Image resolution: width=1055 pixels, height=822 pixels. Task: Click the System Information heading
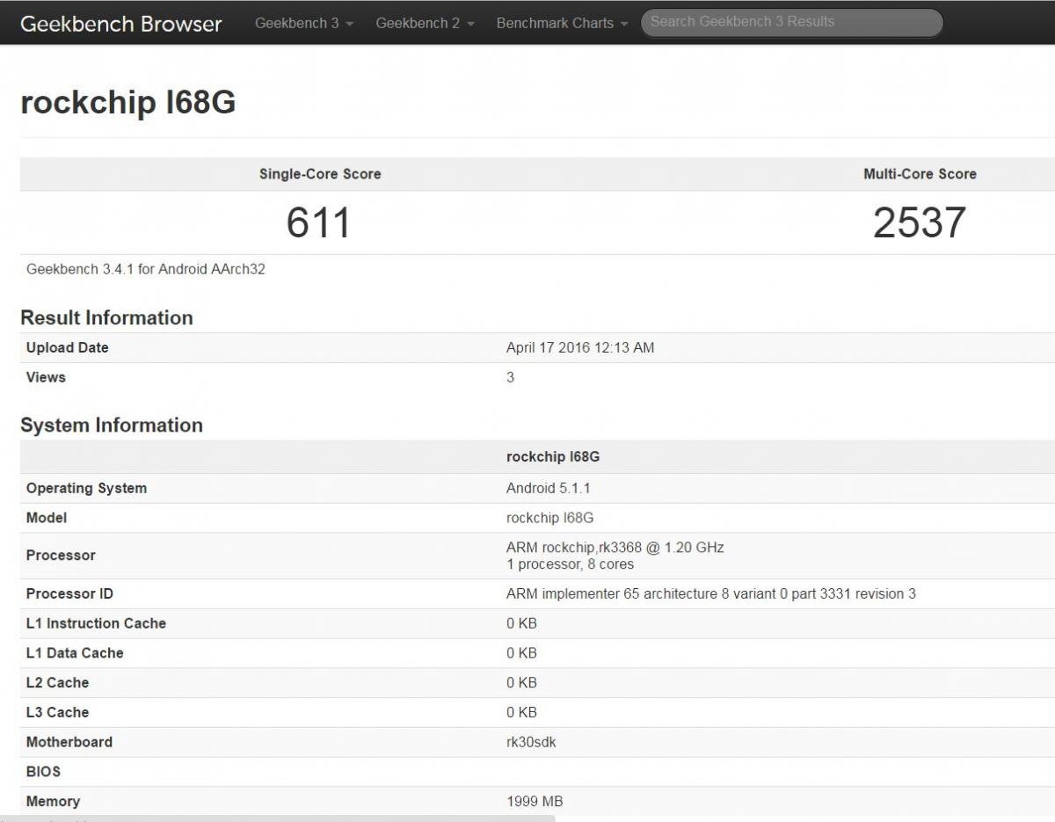point(112,425)
